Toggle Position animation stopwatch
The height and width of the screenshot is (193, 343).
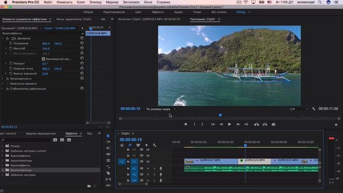point(11,43)
